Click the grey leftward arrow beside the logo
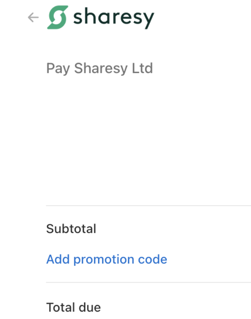 (x=33, y=17)
